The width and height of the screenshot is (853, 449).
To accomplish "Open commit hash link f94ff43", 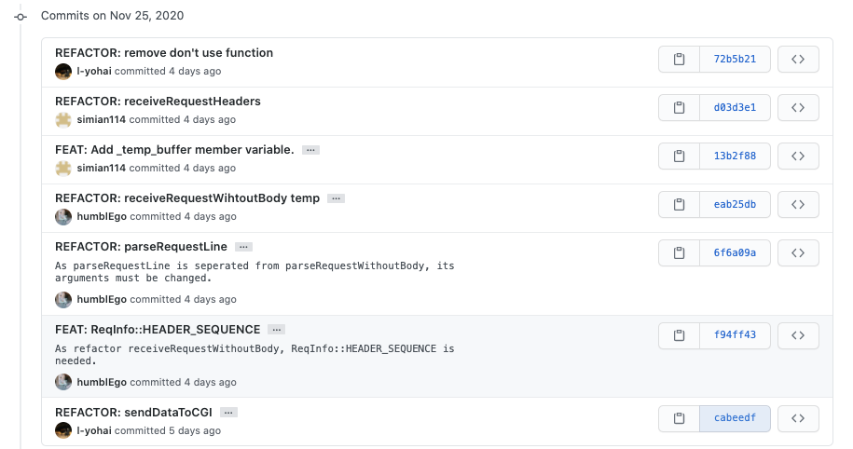I will [x=735, y=335].
